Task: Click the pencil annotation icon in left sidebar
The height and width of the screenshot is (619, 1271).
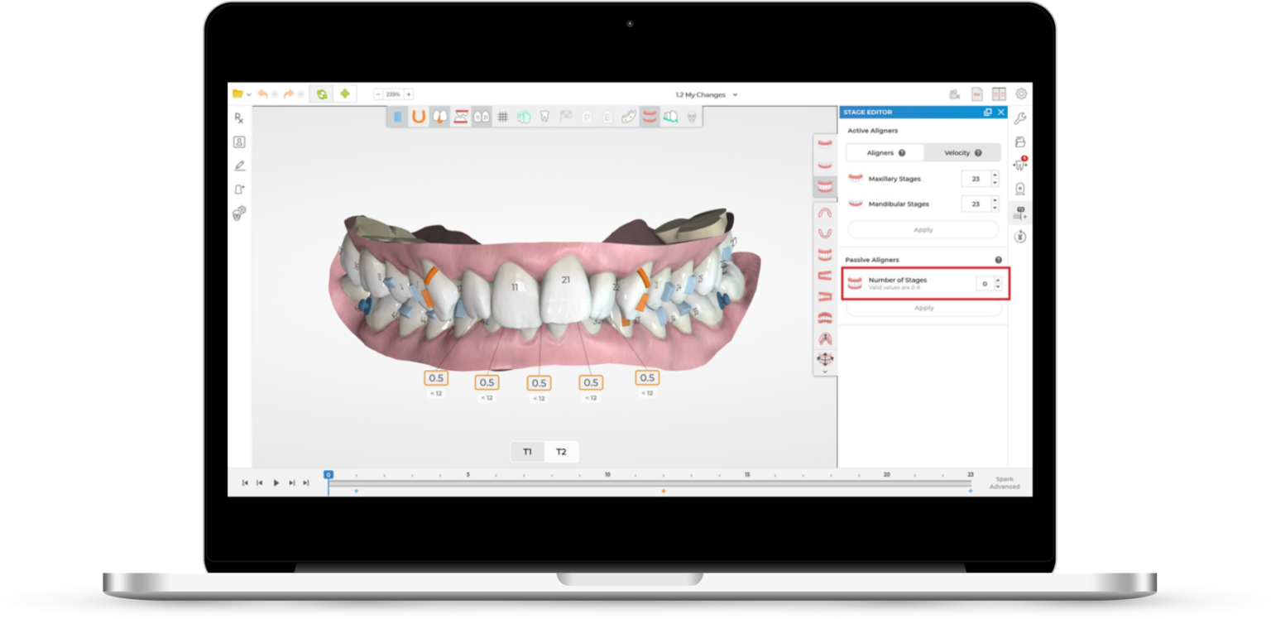Action: 239,166
